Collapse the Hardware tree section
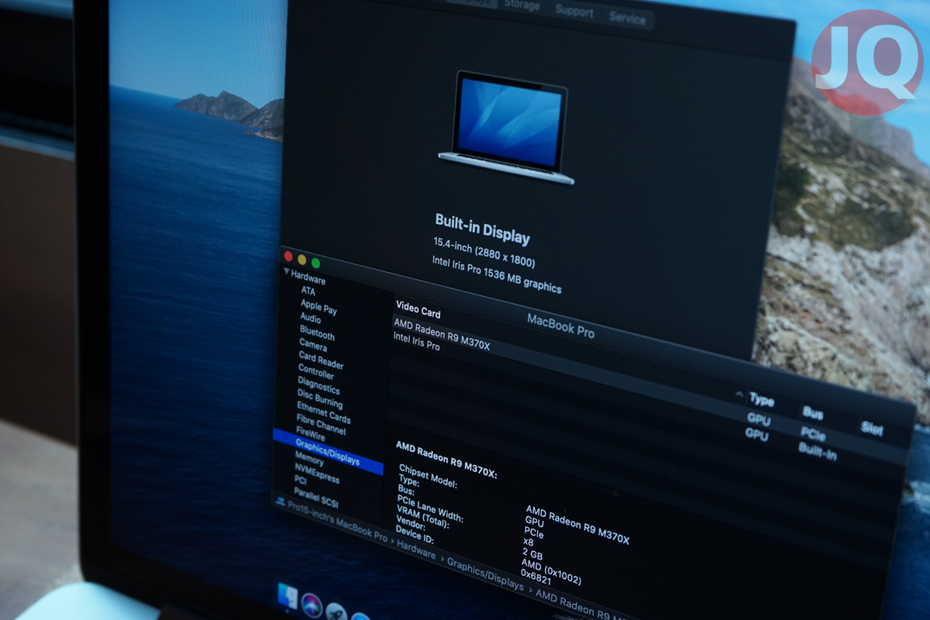The width and height of the screenshot is (930, 620). (x=286, y=272)
